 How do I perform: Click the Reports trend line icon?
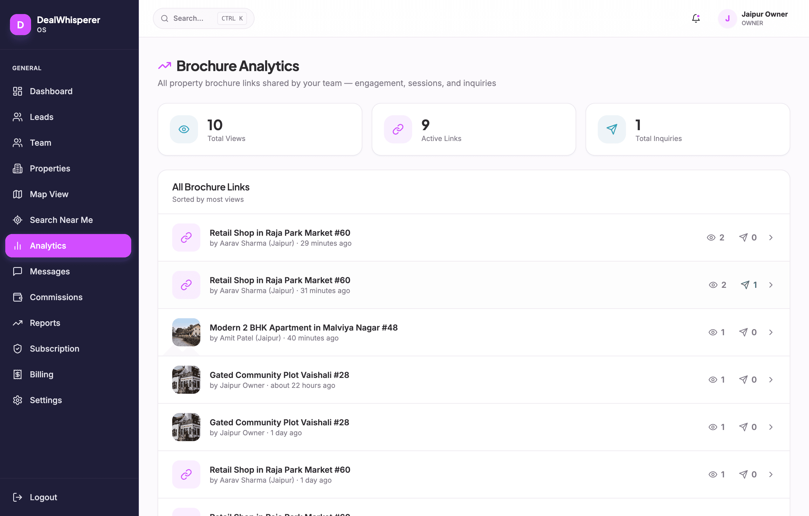click(x=18, y=323)
